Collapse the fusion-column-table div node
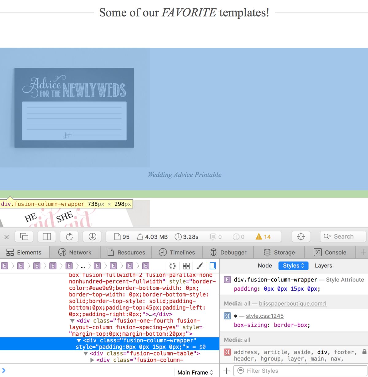 (x=86, y=354)
